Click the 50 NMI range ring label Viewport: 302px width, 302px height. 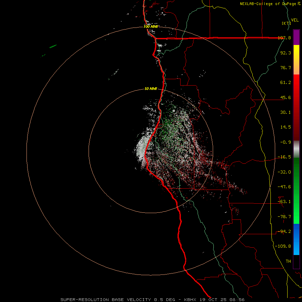point(151,89)
